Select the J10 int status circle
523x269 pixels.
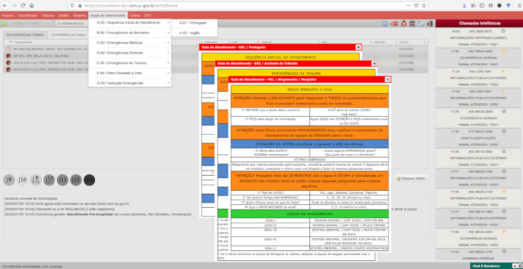49,180
